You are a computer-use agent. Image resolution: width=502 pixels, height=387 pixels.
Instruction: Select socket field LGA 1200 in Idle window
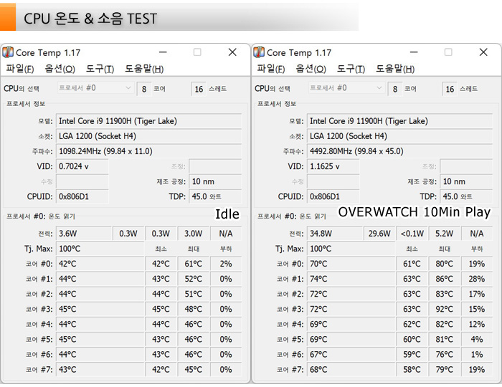click(149, 136)
